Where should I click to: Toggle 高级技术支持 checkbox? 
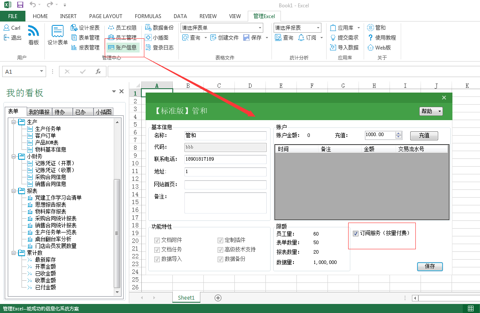(x=220, y=250)
